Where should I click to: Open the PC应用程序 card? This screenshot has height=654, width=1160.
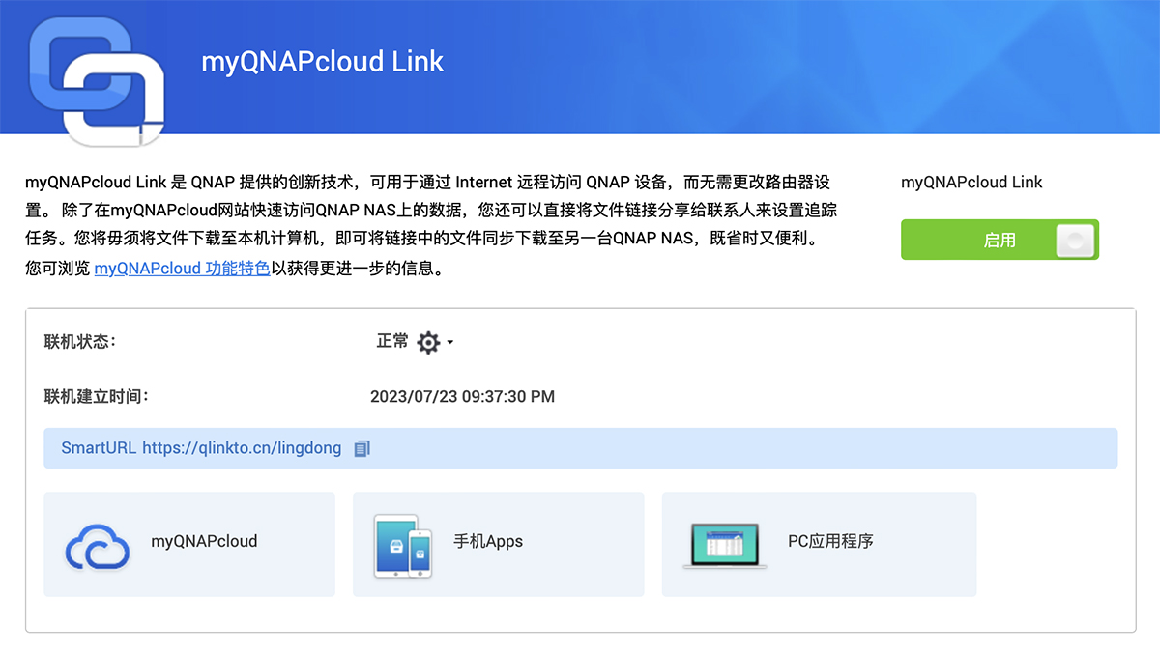tap(819, 544)
